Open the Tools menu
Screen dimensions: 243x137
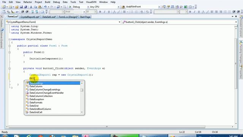(x=73, y=2)
